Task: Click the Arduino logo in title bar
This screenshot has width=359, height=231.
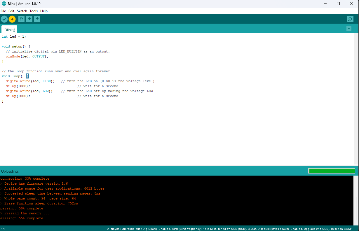Action: (x=4, y=3)
